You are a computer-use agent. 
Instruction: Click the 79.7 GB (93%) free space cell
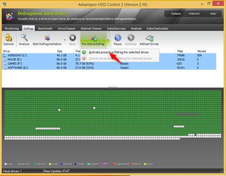[x=84, y=64]
